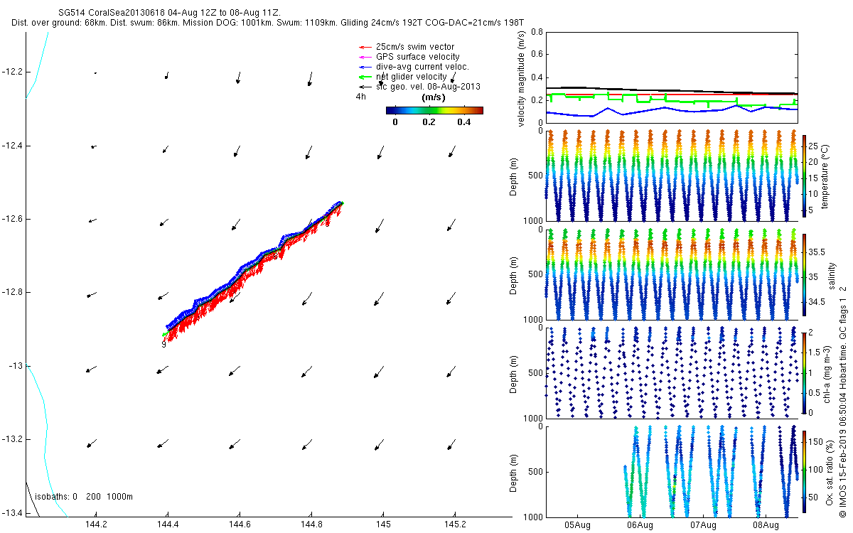853x533 pixels.
Task: Click the red arrow beside 25cm/s swim vector
Action: tap(365, 47)
